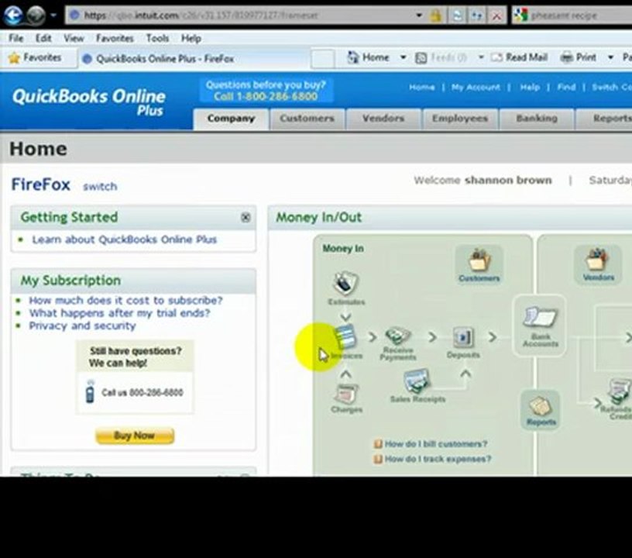Viewport: 632px width, 558px height.
Task: Click the Favorites star icon
Action: (x=14, y=57)
